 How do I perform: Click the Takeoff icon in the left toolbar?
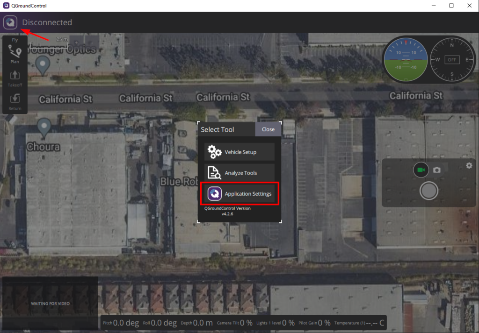15,77
